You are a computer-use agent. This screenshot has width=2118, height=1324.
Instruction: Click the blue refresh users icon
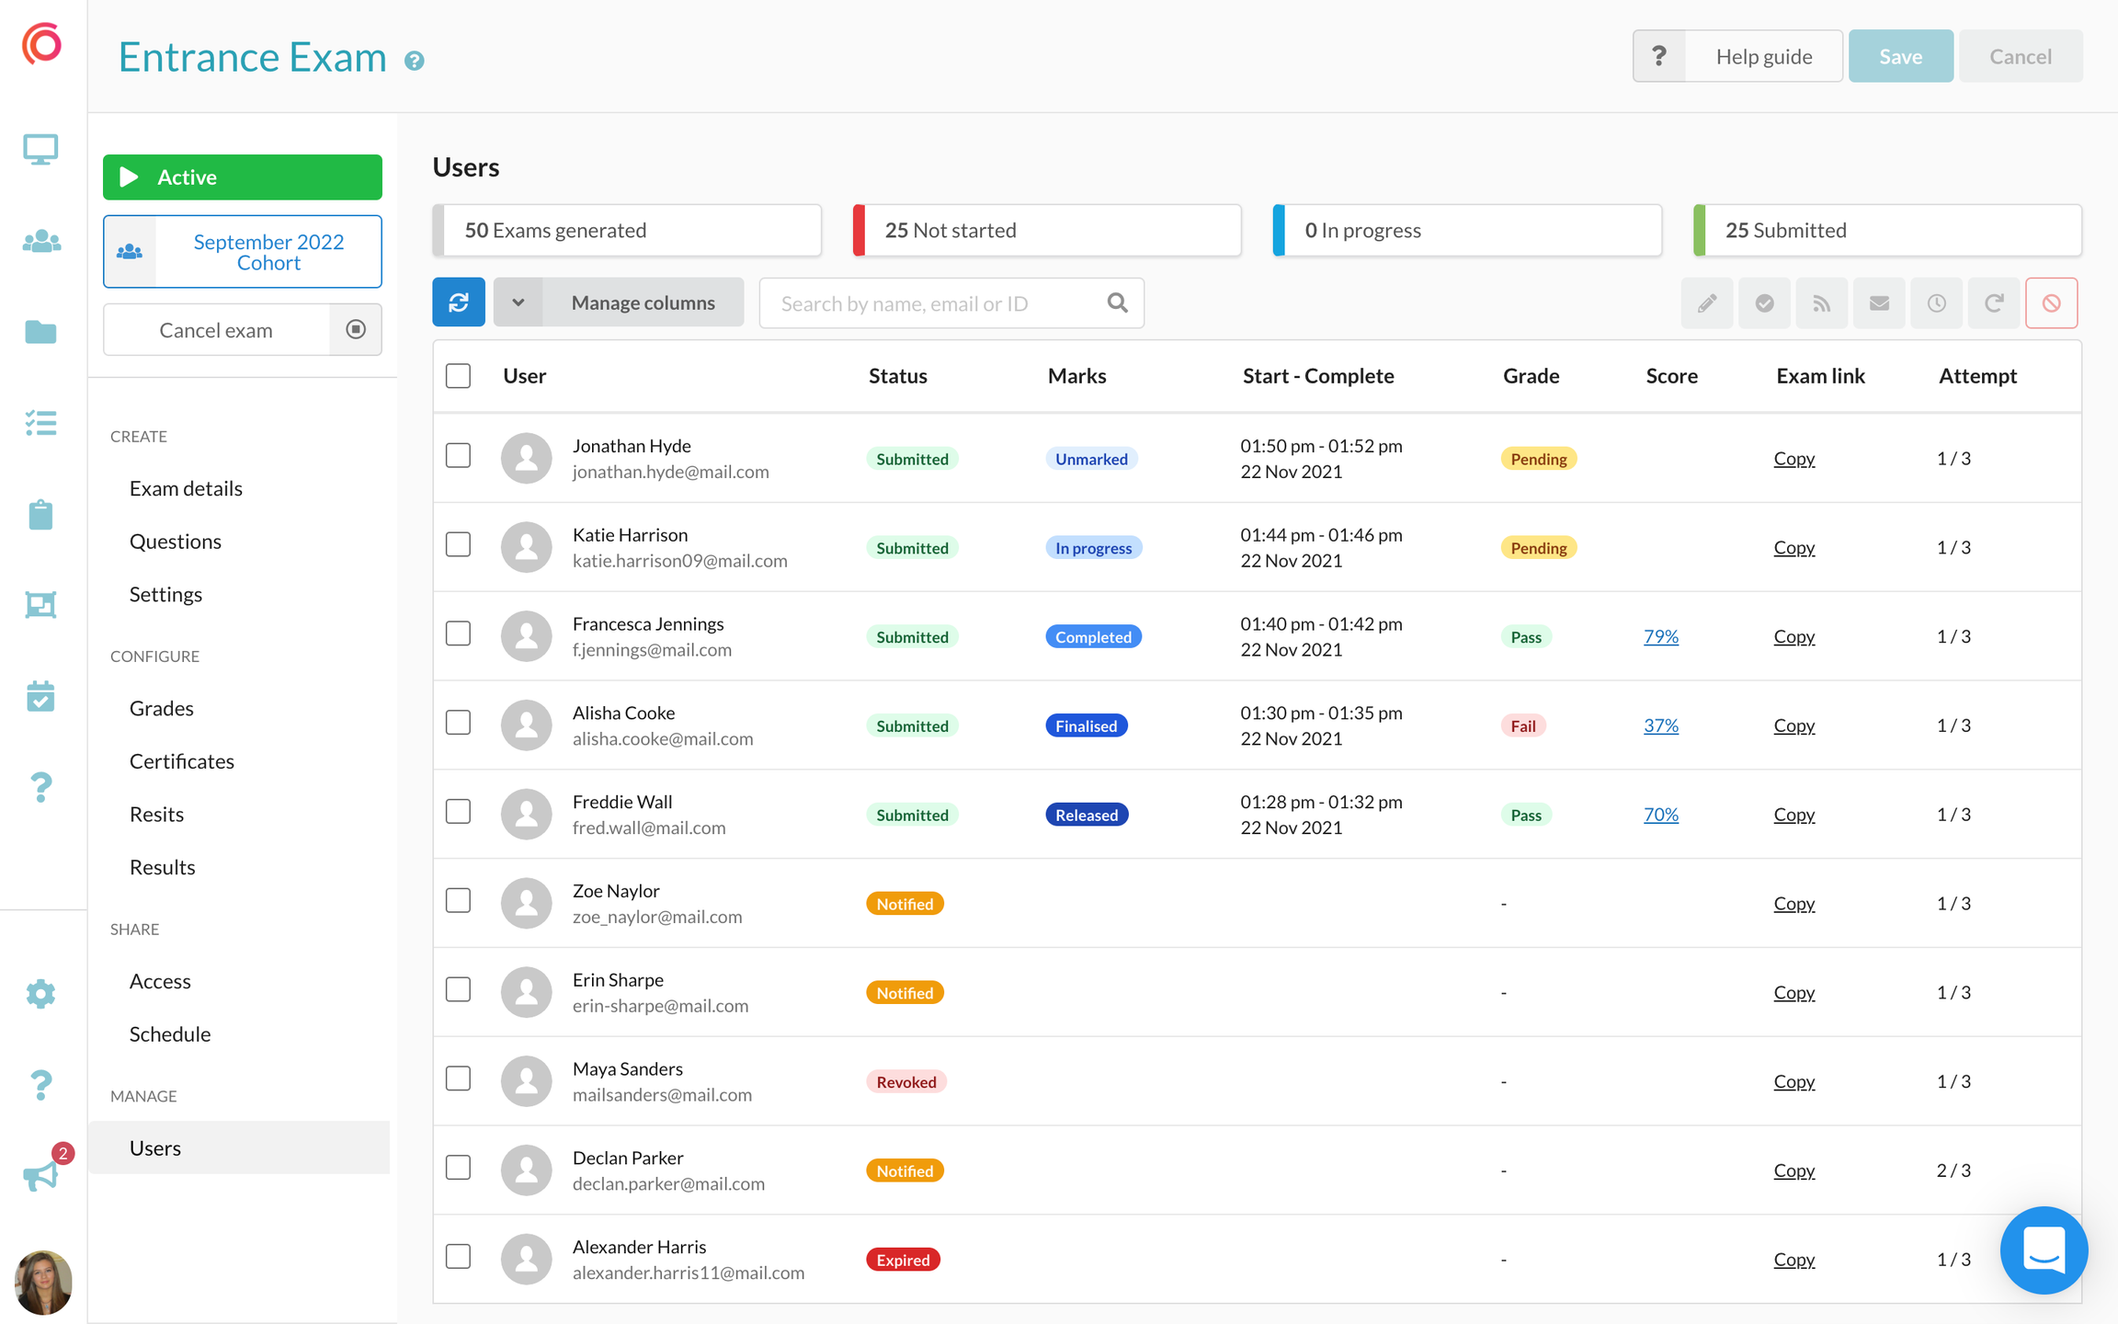pos(458,302)
